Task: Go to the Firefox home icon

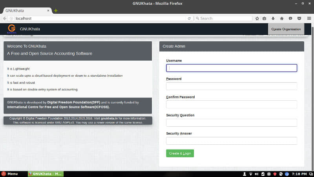Action: [282, 18]
